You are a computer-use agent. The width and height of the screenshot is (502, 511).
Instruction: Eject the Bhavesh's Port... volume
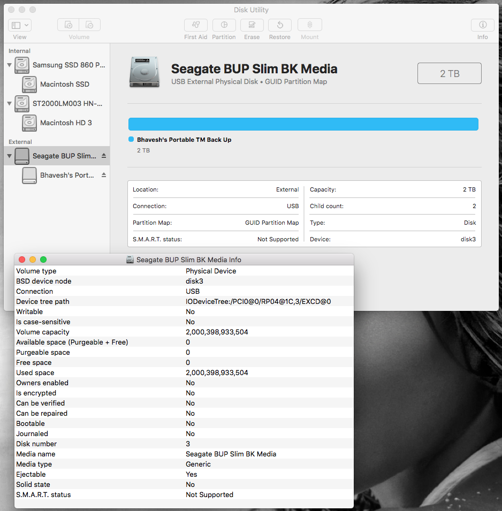click(104, 175)
